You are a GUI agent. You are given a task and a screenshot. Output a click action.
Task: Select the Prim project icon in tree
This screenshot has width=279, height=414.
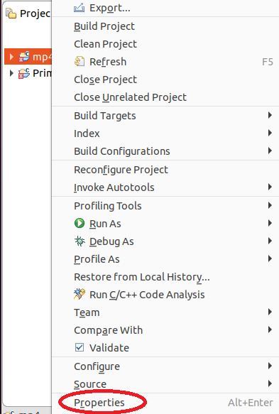click(24, 73)
